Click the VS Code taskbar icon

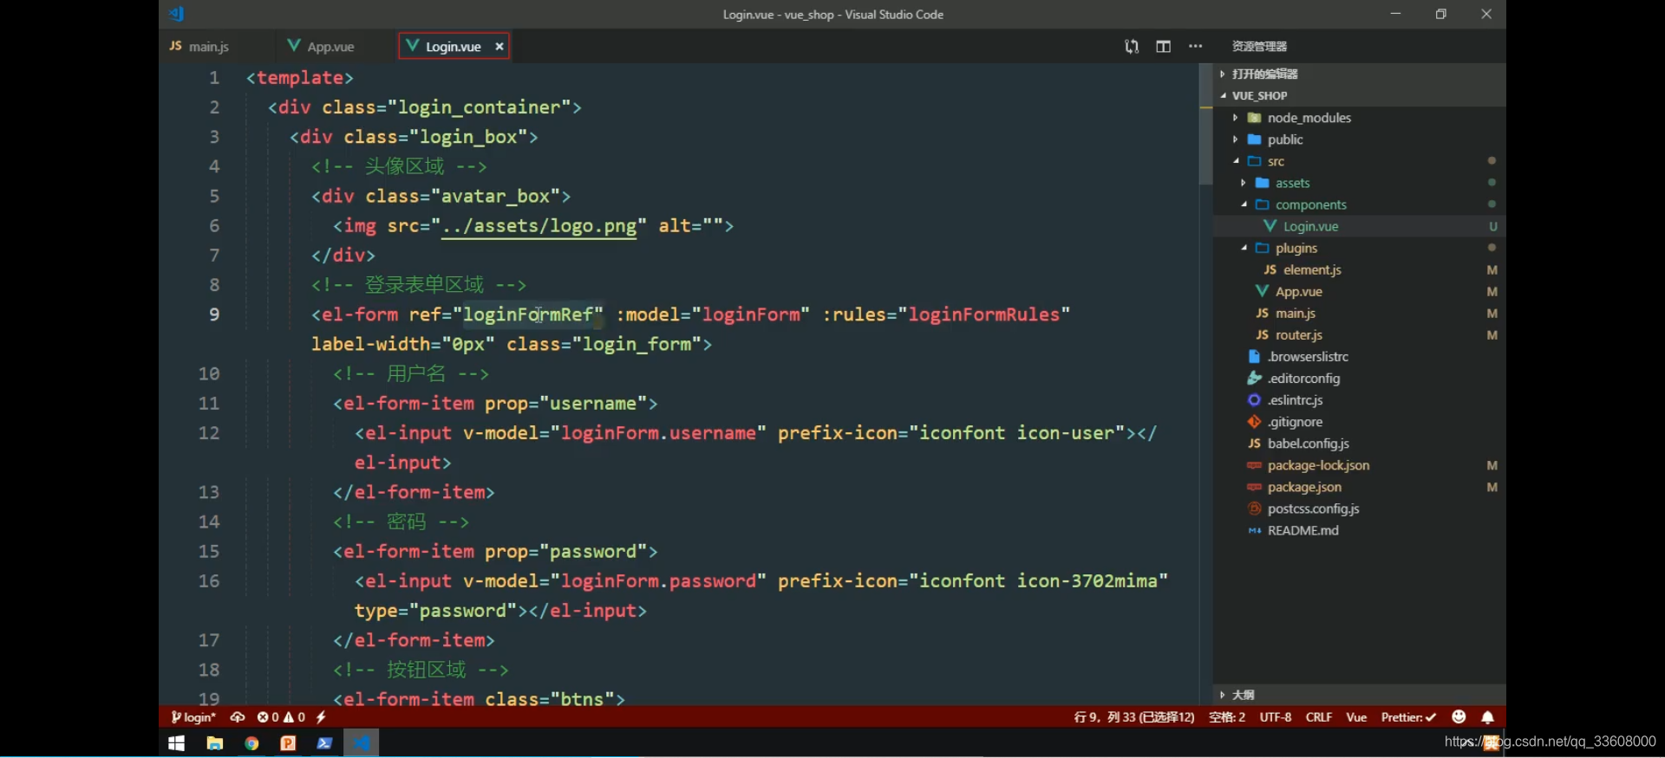(362, 743)
